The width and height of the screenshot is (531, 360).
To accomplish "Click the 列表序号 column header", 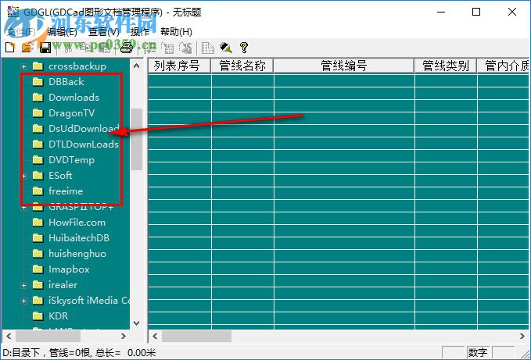I will [180, 66].
